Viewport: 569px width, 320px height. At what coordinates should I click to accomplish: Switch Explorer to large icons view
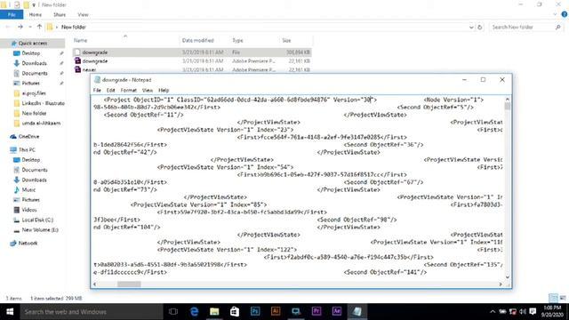tap(563, 299)
